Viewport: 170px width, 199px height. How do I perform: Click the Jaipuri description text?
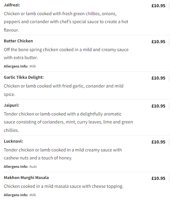[68, 122]
